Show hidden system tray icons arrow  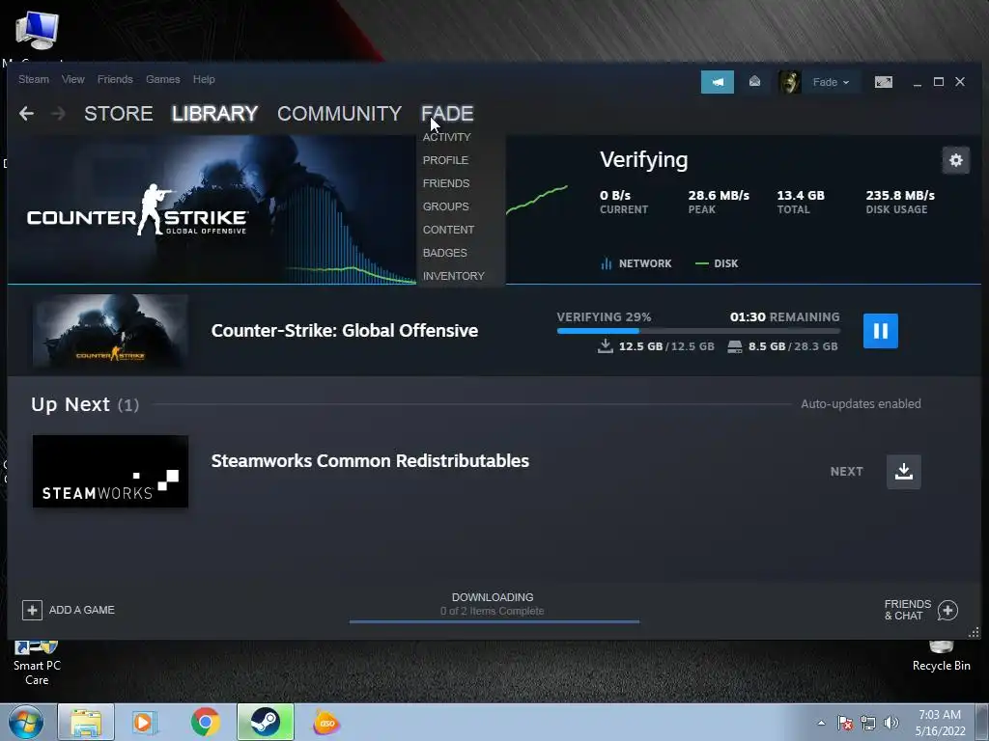(821, 723)
